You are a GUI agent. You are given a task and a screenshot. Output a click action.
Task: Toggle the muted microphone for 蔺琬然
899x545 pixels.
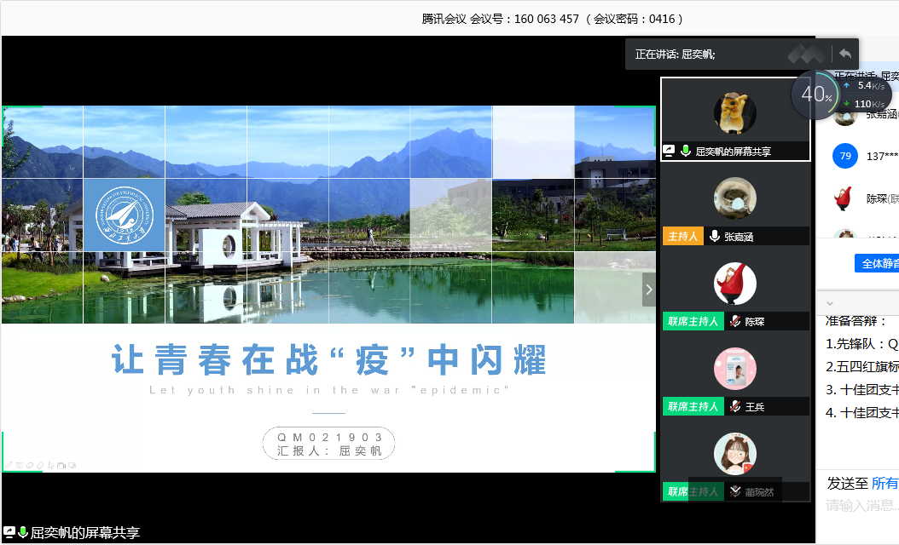click(734, 491)
